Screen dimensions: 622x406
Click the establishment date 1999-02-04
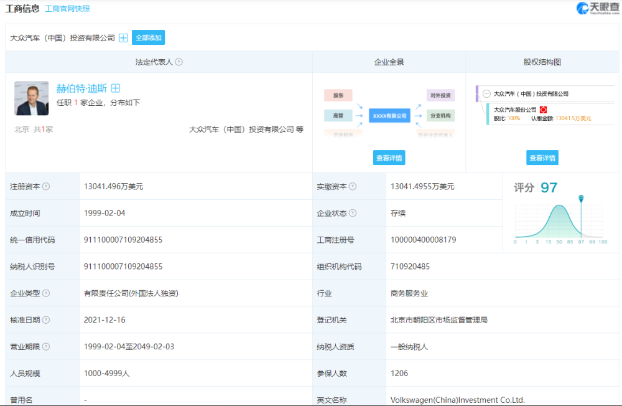tap(104, 214)
